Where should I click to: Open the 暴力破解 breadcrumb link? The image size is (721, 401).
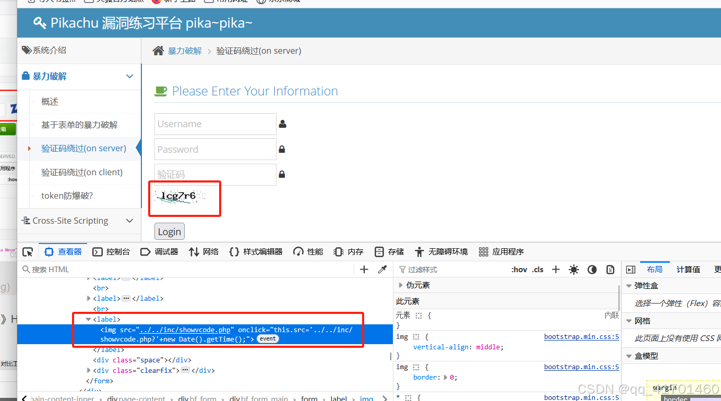coord(185,51)
